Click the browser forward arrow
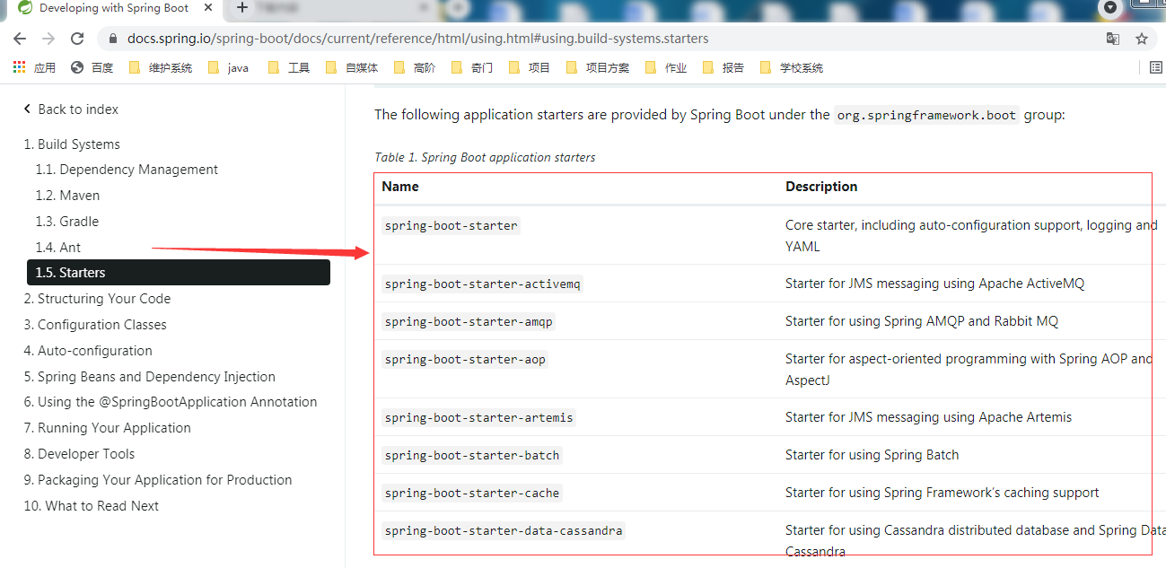Screen dimensions: 1166x568 point(48,39)
